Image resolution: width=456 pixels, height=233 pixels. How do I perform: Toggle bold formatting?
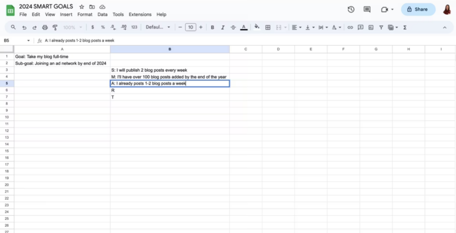tap(213, 27)
